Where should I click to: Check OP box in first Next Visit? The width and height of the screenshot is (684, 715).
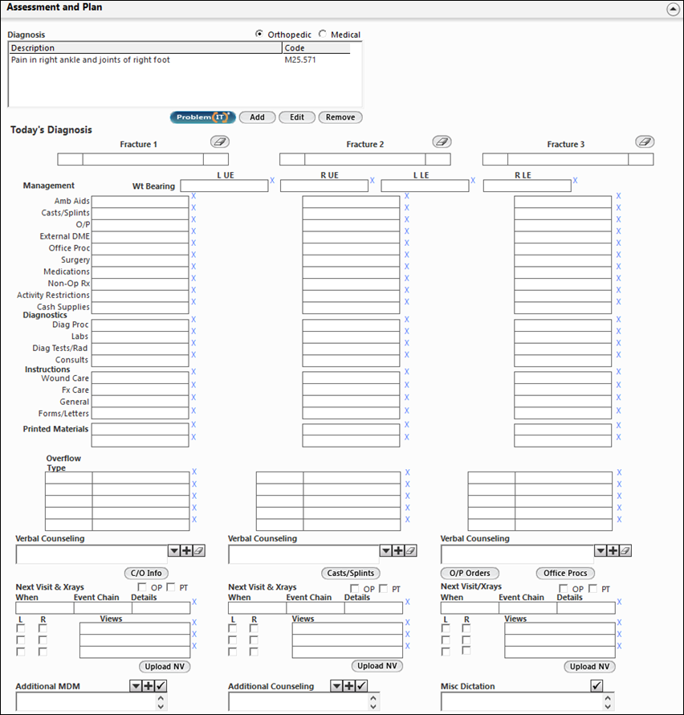(142, 587)
